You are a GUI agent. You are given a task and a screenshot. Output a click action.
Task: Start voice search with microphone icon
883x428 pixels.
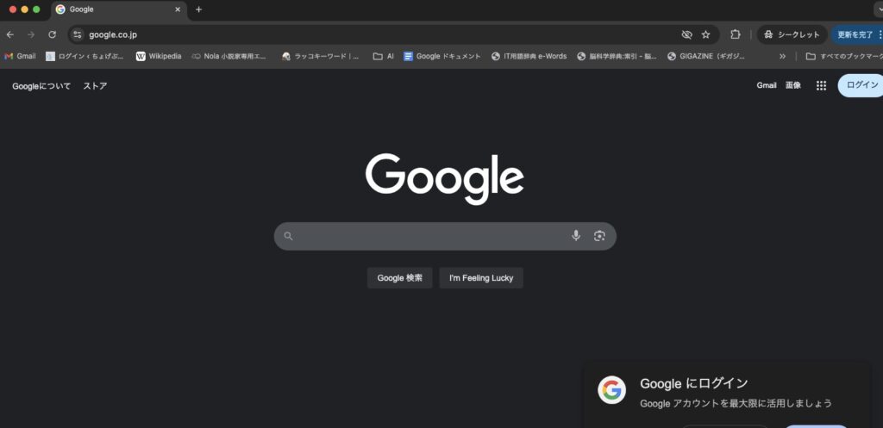pos(576,236)
